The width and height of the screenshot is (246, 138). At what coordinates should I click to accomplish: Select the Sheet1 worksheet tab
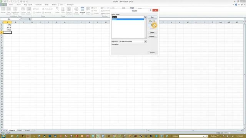click(12, 130)
